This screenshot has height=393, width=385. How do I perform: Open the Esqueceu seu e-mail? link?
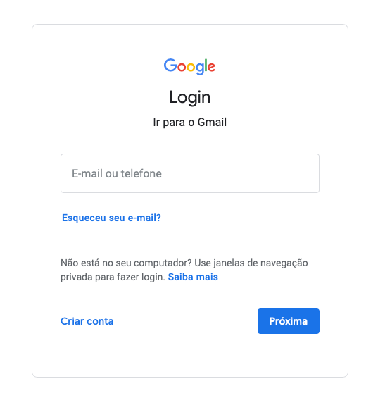[x=111, y=218]
